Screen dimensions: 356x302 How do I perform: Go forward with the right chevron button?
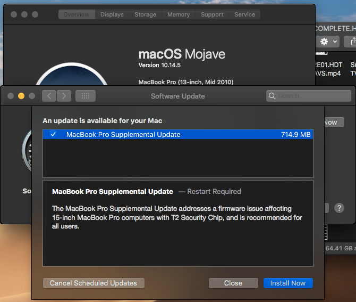64,96
